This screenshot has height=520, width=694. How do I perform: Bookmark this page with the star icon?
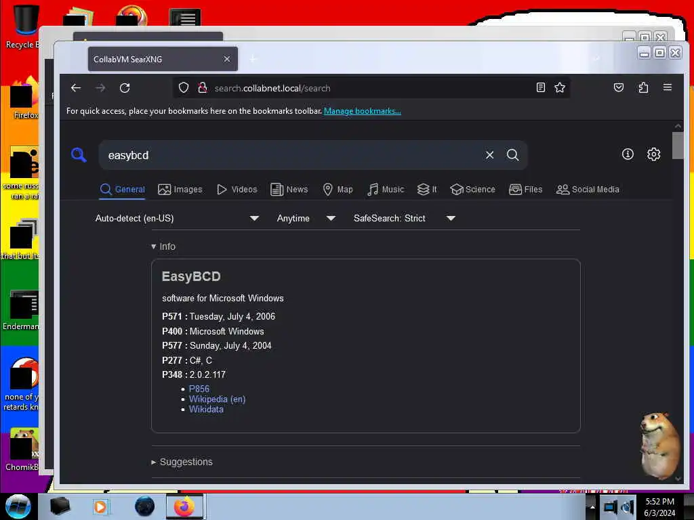point(560,87)
